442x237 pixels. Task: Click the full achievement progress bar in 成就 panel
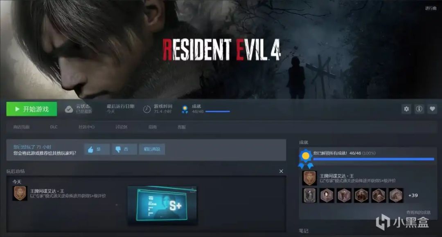374,159
